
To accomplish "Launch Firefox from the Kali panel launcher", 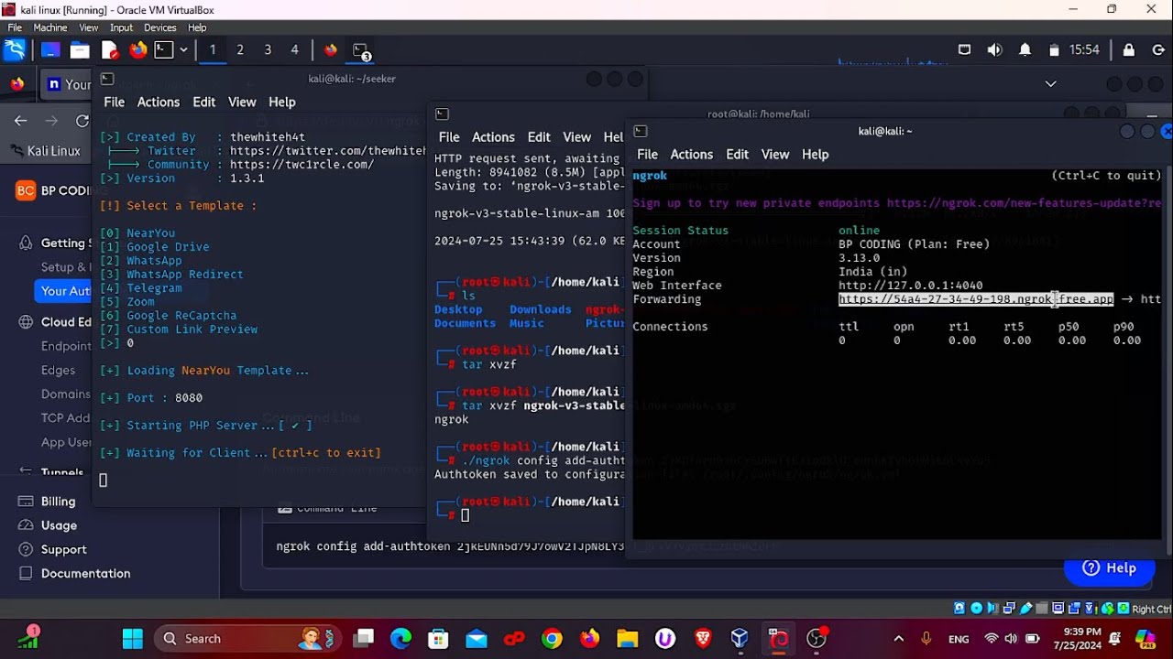I will [x=138, y=49].
